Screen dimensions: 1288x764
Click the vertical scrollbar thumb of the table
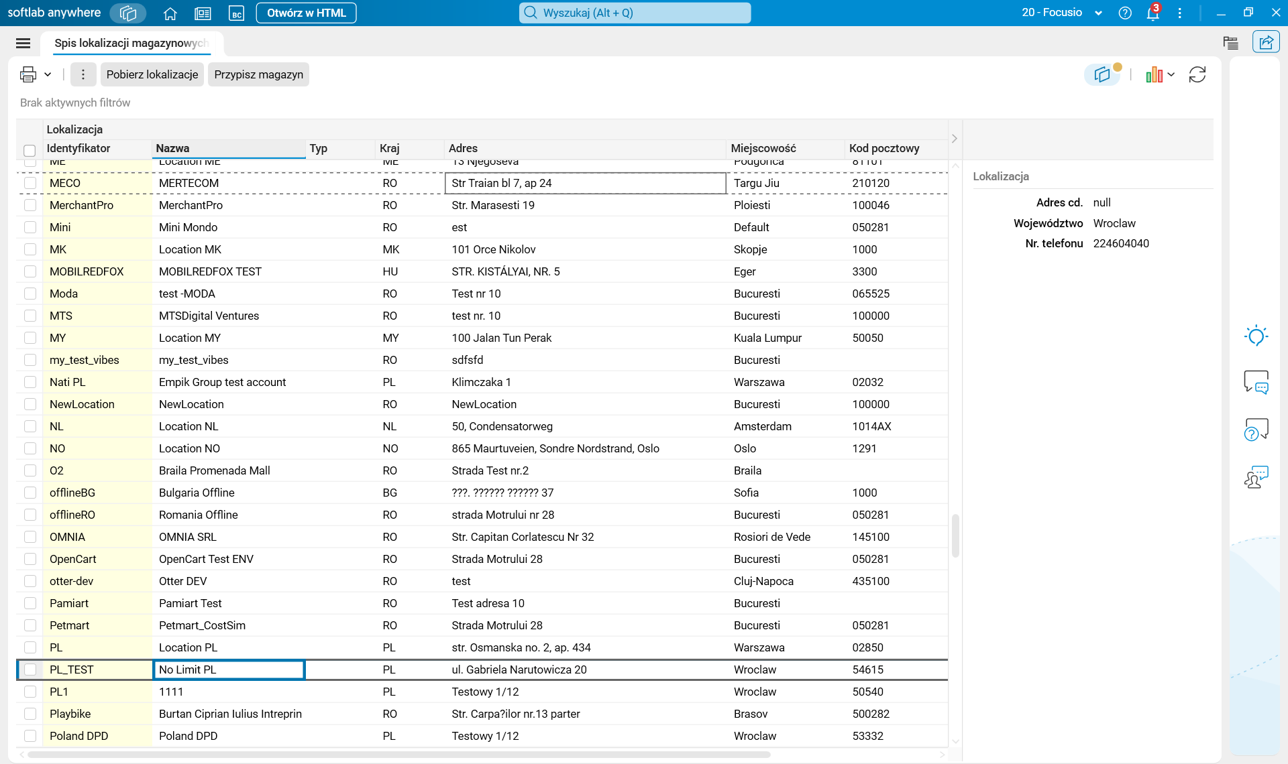pos(955,535)
